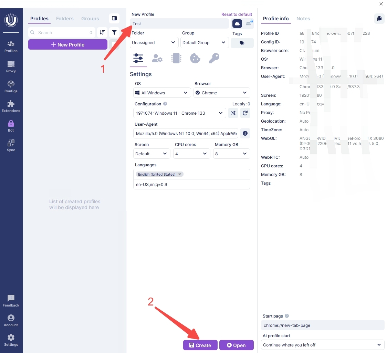Open the Extensions puzzle icon
Viewport: 387px width, 353px height.
tap(11, 106)
